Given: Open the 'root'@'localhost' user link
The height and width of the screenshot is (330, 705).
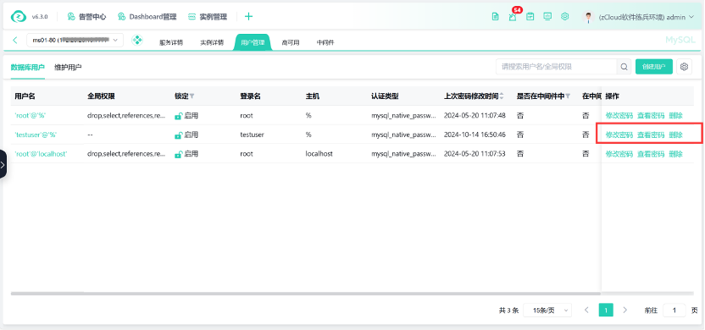Looking at the screenshot, I should click(41, 154).
